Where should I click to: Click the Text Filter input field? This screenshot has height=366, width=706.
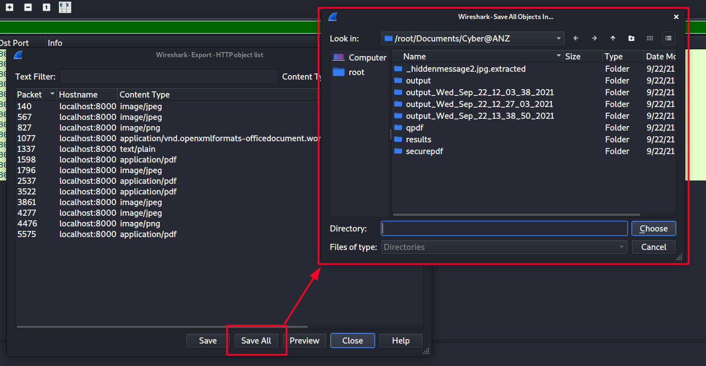(x=169, y=77)
